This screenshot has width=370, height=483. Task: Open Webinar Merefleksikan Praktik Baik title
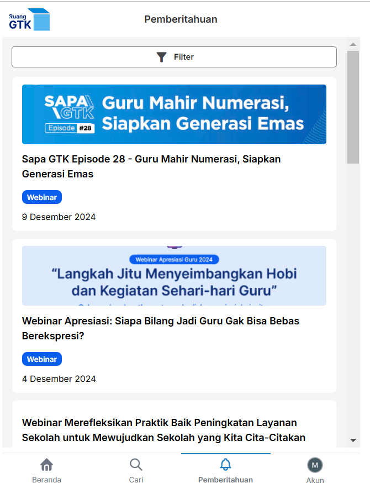163,430
